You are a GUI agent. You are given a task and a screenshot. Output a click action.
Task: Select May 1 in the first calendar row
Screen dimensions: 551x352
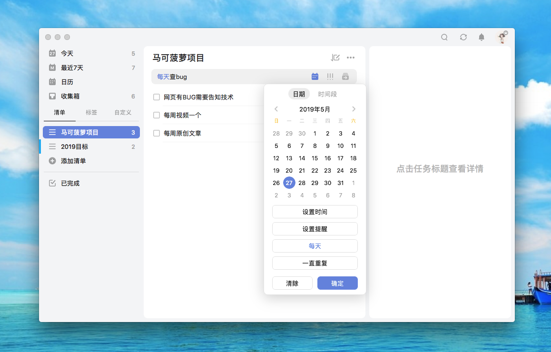click(315, 134)
